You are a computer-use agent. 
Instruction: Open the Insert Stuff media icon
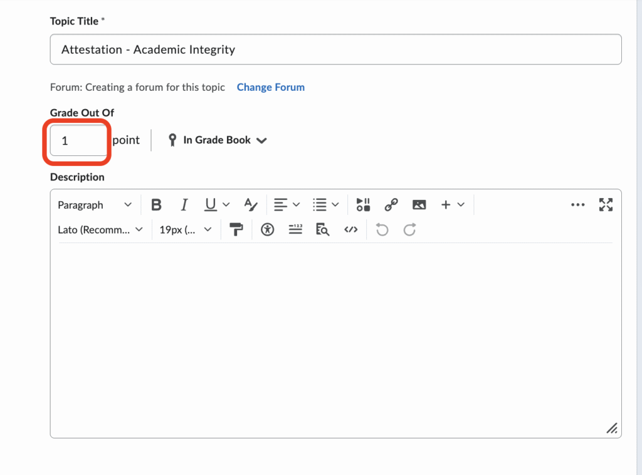click(363, 205)
